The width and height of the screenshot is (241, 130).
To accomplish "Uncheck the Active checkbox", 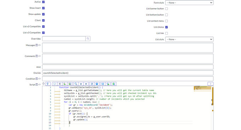I will pyautogui.click(x=44, y=2).
